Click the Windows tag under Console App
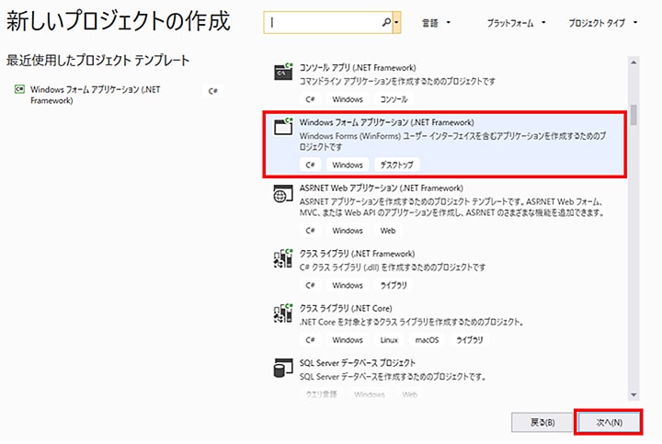 point(348,99)
